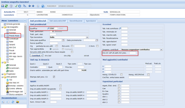This screenshot has width=185, height=108.
Task: Go to next record with right arrow
Action: pos(33,6)
